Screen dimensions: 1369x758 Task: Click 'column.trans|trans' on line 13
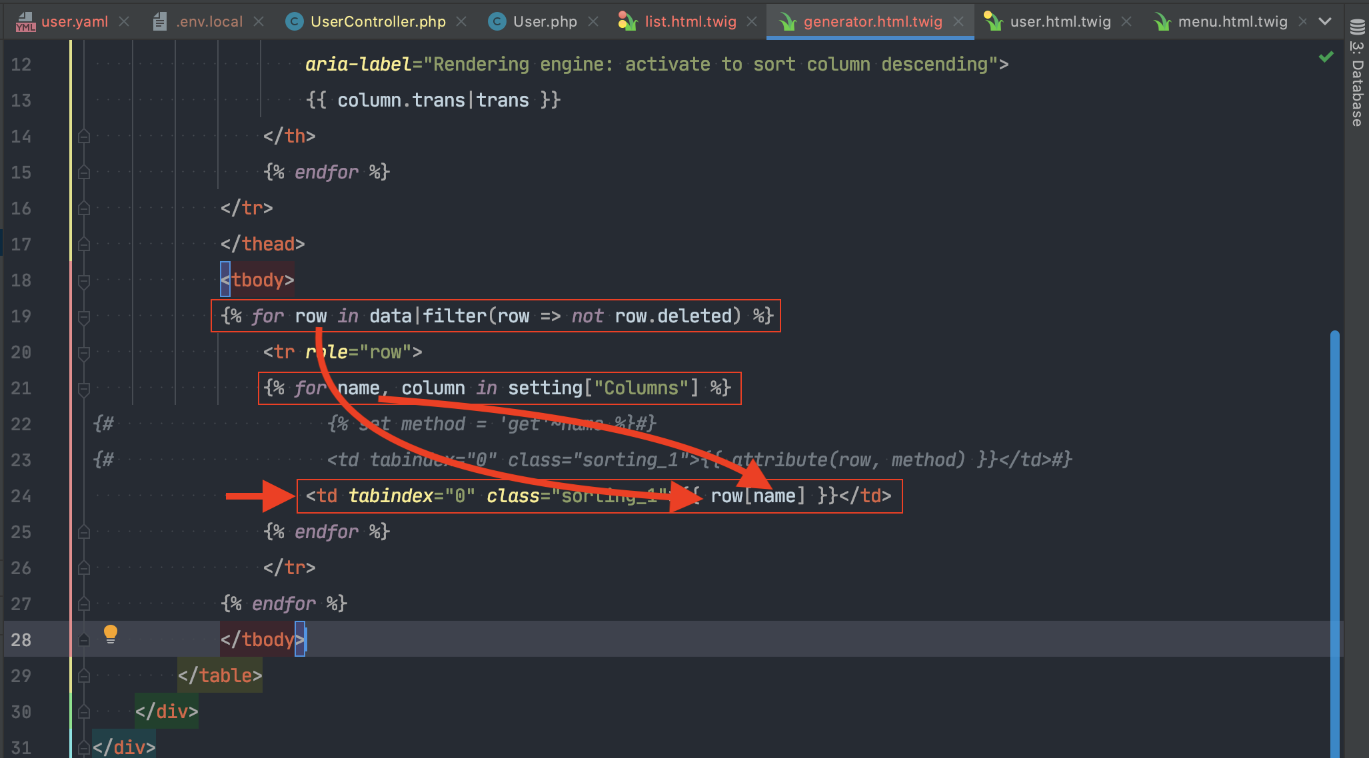tap(433, 101)
